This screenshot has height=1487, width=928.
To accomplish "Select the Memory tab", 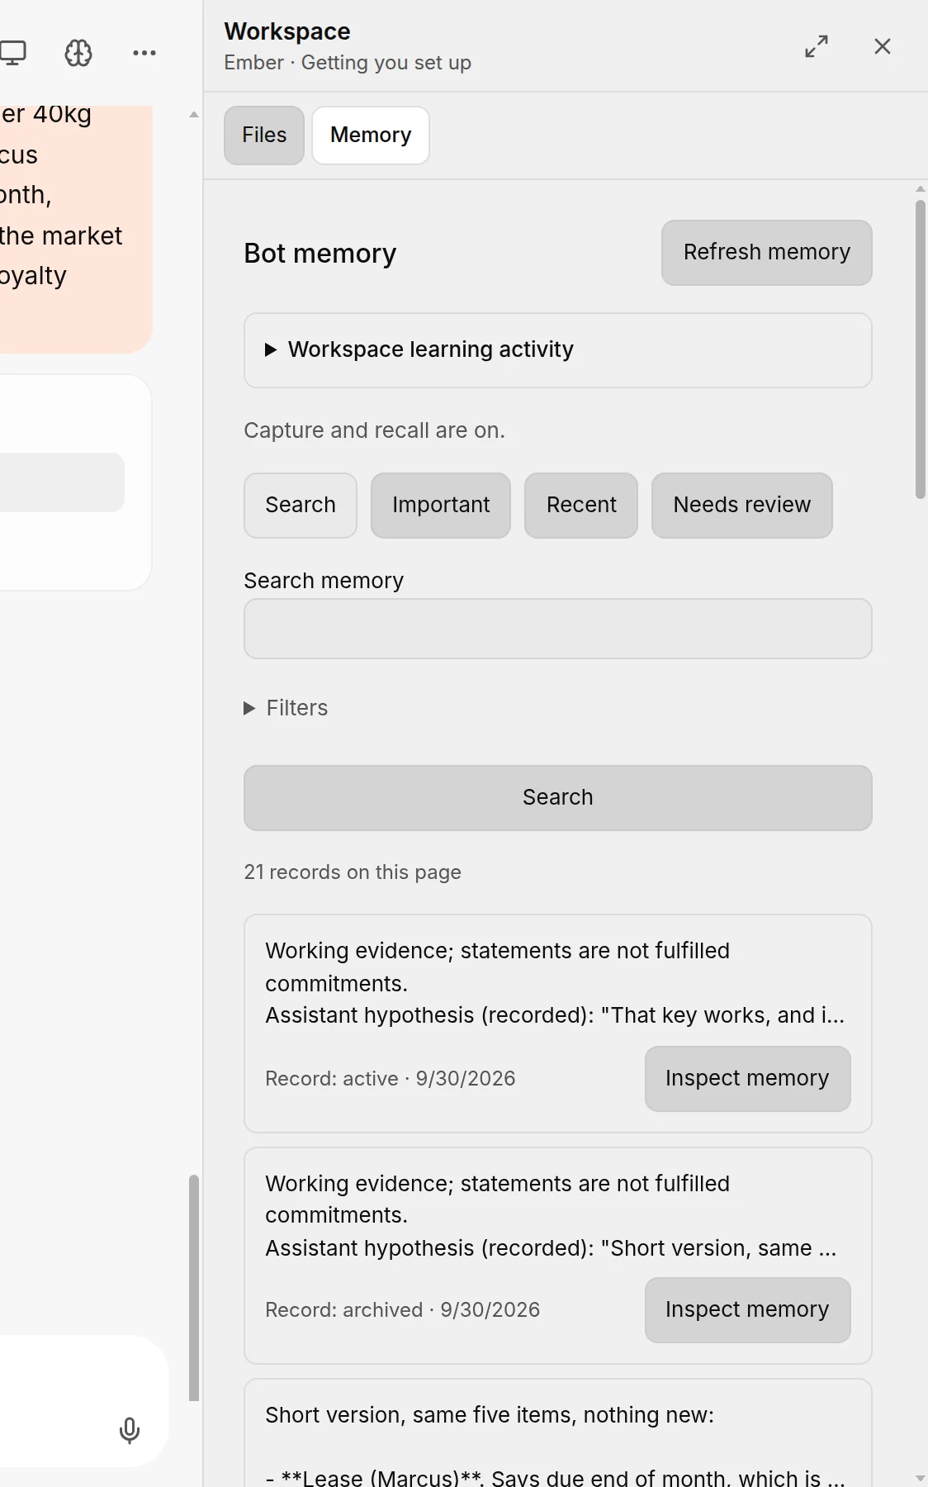I will click(371, 135).
